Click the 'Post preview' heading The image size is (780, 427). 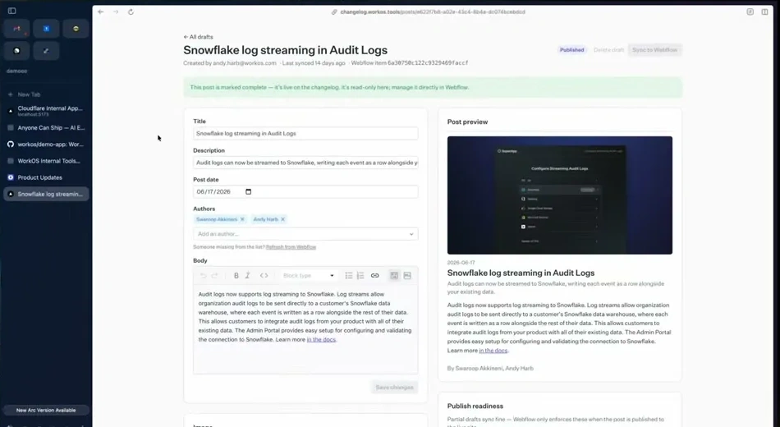pyautogui.click(x=467, y=122)
